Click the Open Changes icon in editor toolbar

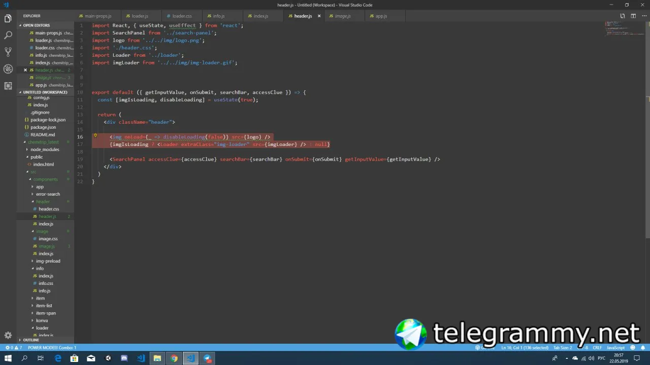623,16
